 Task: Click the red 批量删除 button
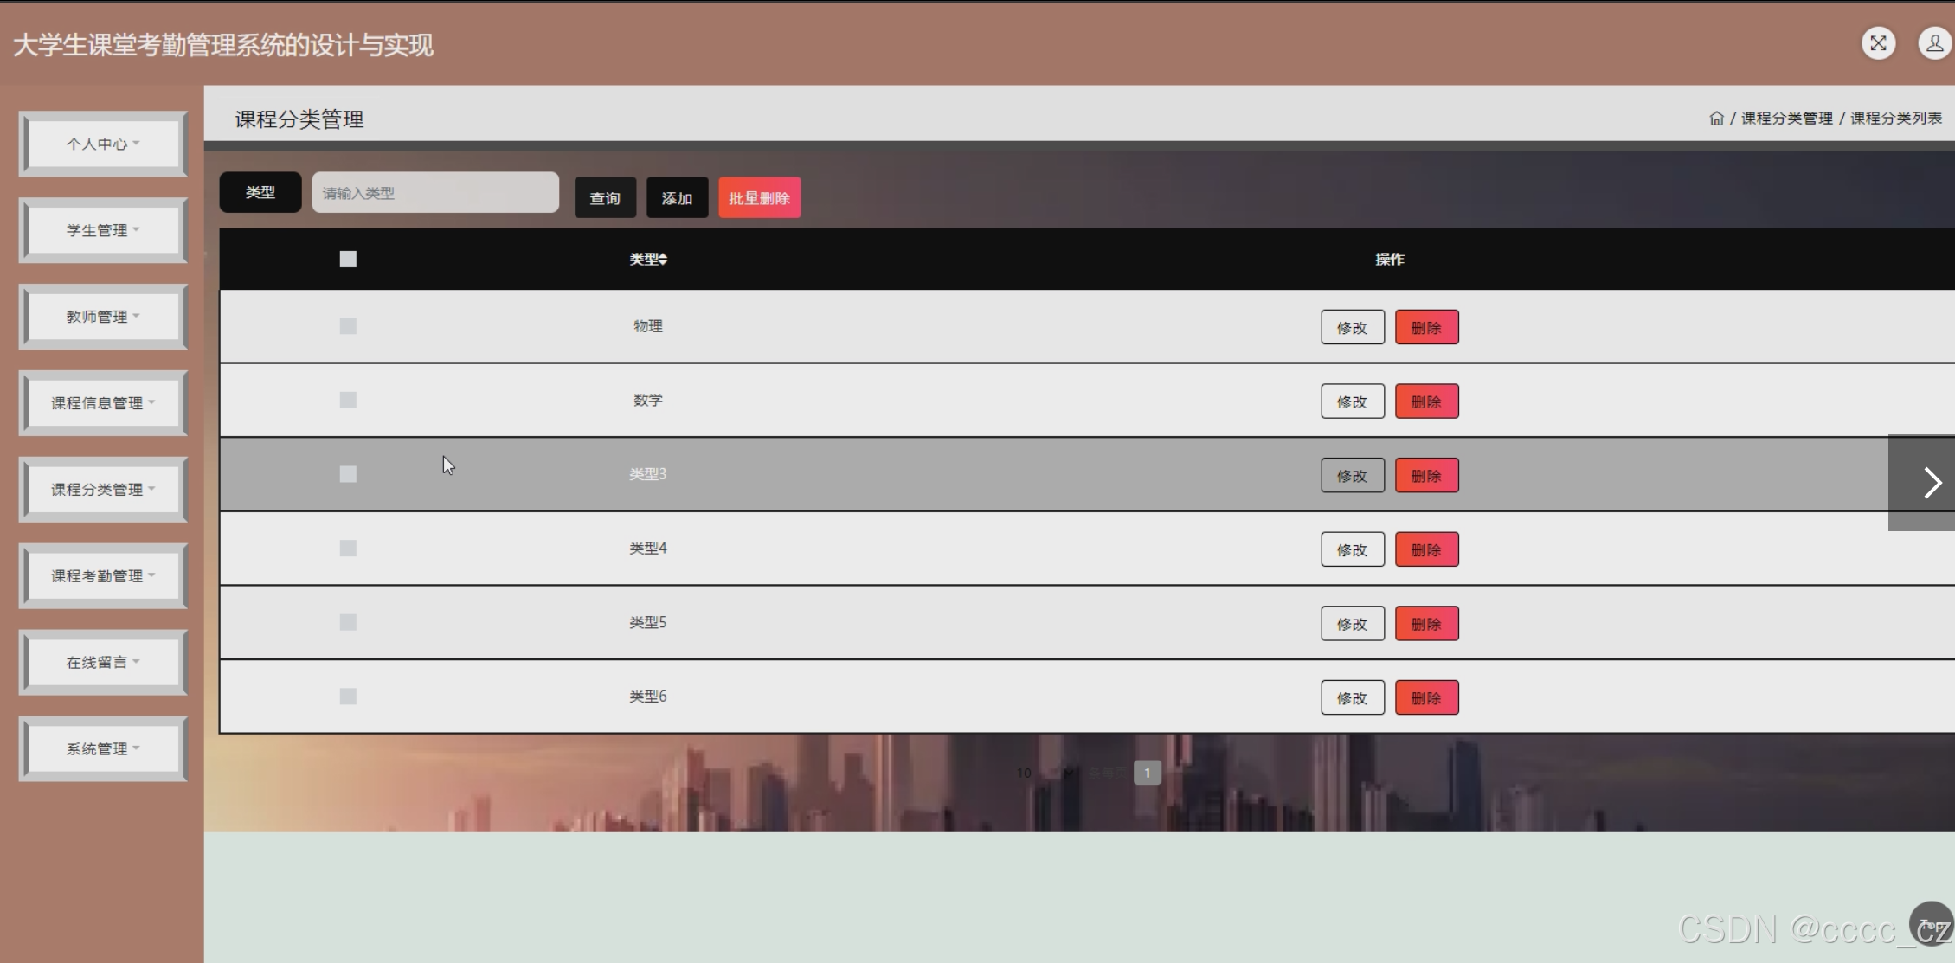click(x=759, y=198)
